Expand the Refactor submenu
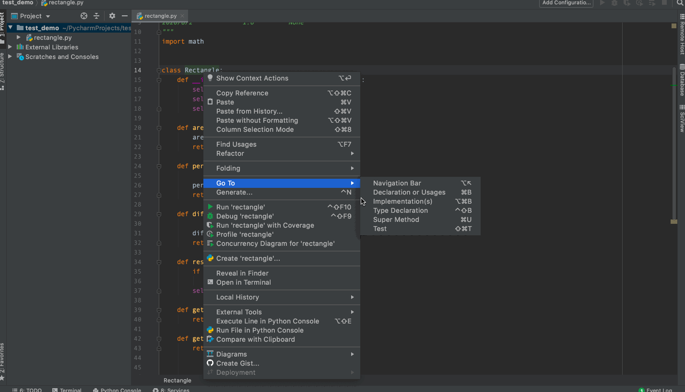The height and width of the screenshot is (392, 685). [x=282, y=153]
